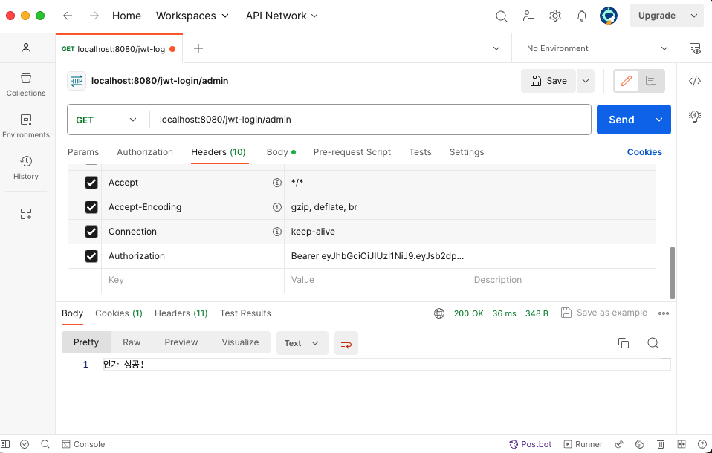The height and width of the screenshot is (453, 712).
Task: Open settings gear in top bar
Action: pyautogui.click(x=555, y=16)
